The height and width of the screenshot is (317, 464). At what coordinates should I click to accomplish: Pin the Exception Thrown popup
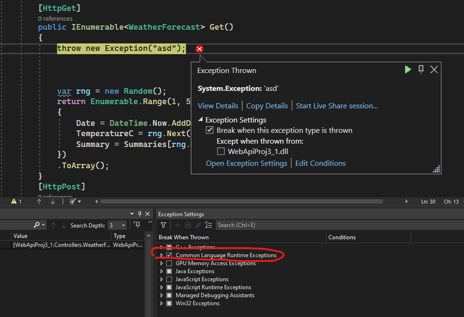tap(421, 70)
